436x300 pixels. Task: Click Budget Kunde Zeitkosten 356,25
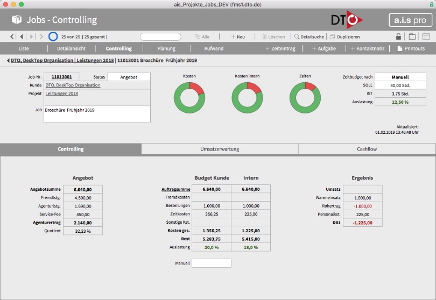point(212,214)
